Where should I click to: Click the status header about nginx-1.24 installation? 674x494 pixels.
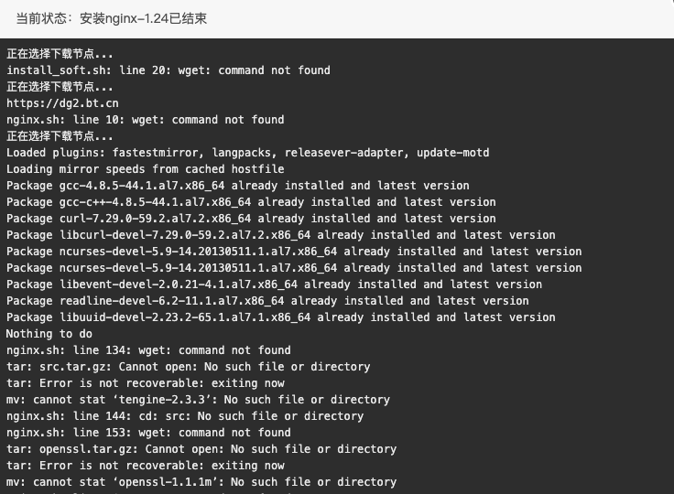click(112, 19)
